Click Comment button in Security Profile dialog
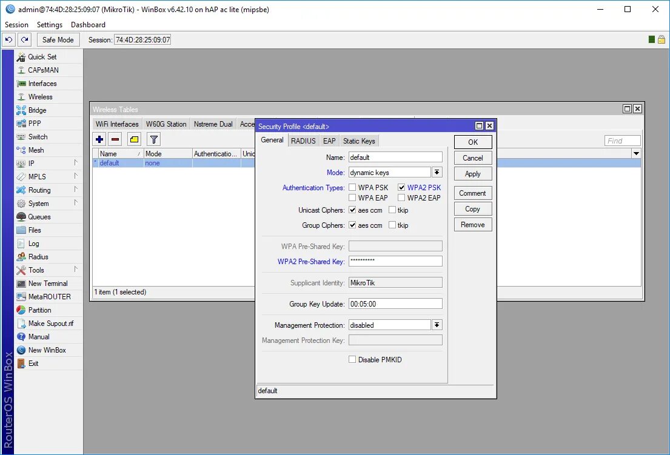This screenshot has height=455, width=670. tap(473, 193)
